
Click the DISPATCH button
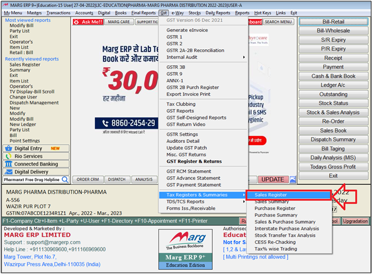(x=117, y=179)
